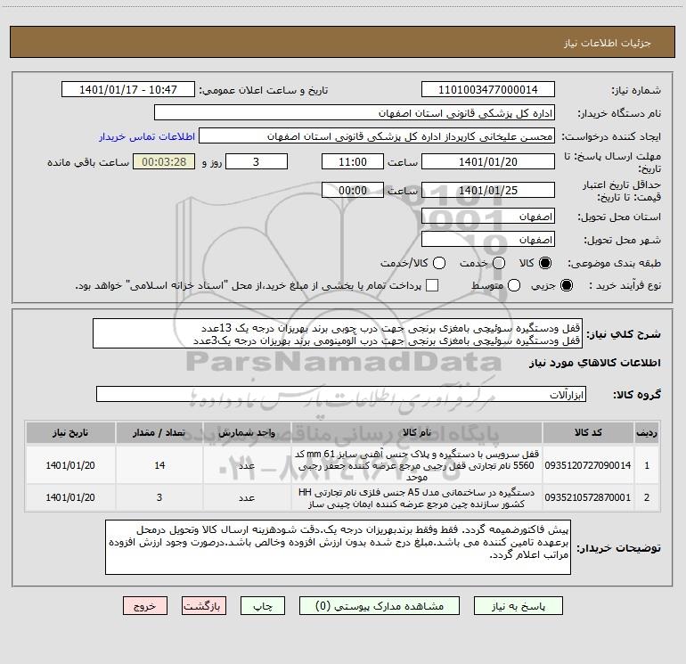Click the گروه کالا field ابزارآلات

pos(341,394)
